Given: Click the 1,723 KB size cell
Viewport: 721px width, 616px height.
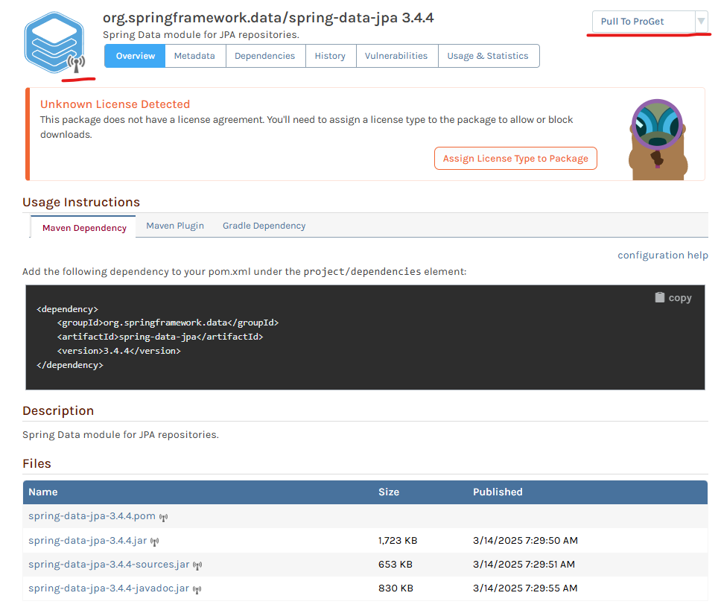Looking at the screenshot, I should (398, 541).
